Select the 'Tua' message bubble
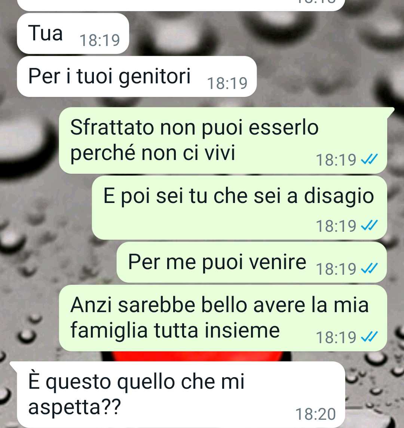 tap(73, 34)
